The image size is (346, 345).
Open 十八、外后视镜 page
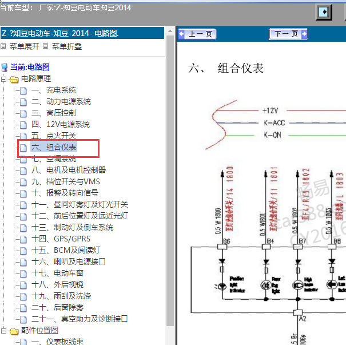click(x=57, y=285)
